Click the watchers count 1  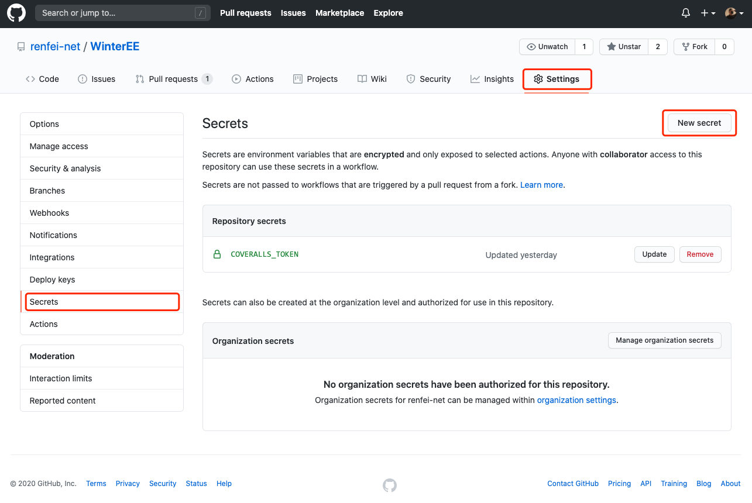584,47
